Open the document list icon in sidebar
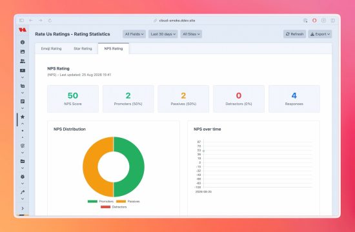This screenshot has width=355, height=232. click(23, 101)
